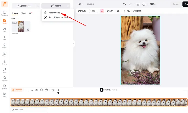This screenshot has width=188, height=113.
Task: Open the Effects sidebar panel
Action: coord(4,87)
